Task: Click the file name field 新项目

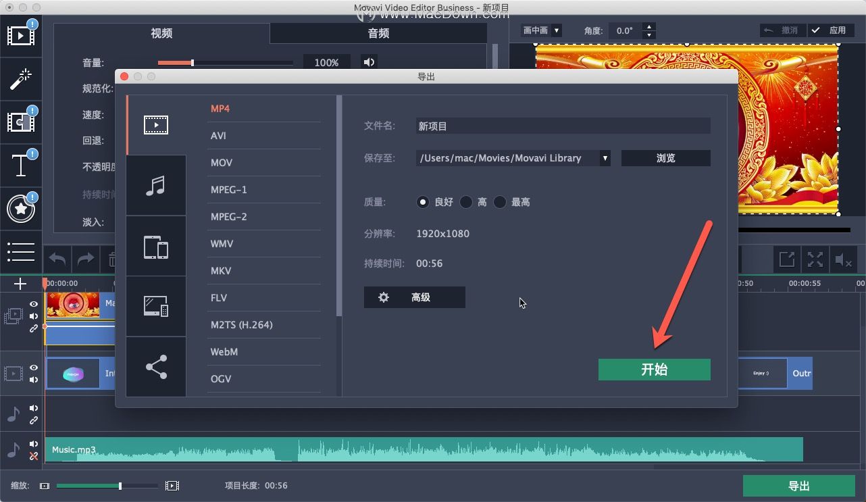Action: pyautogui.click(x=563, y=126)
